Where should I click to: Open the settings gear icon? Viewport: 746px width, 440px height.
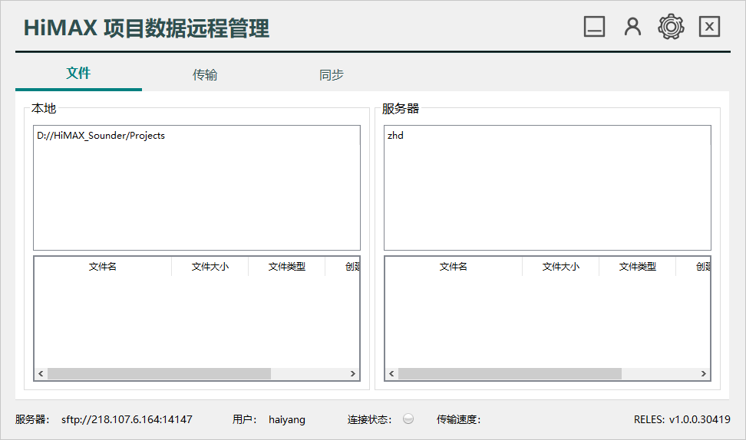(671, 27)
